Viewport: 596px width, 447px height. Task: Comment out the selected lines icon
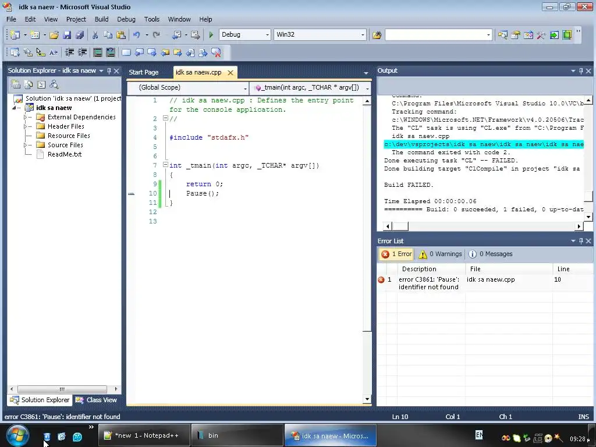point(98,52)
